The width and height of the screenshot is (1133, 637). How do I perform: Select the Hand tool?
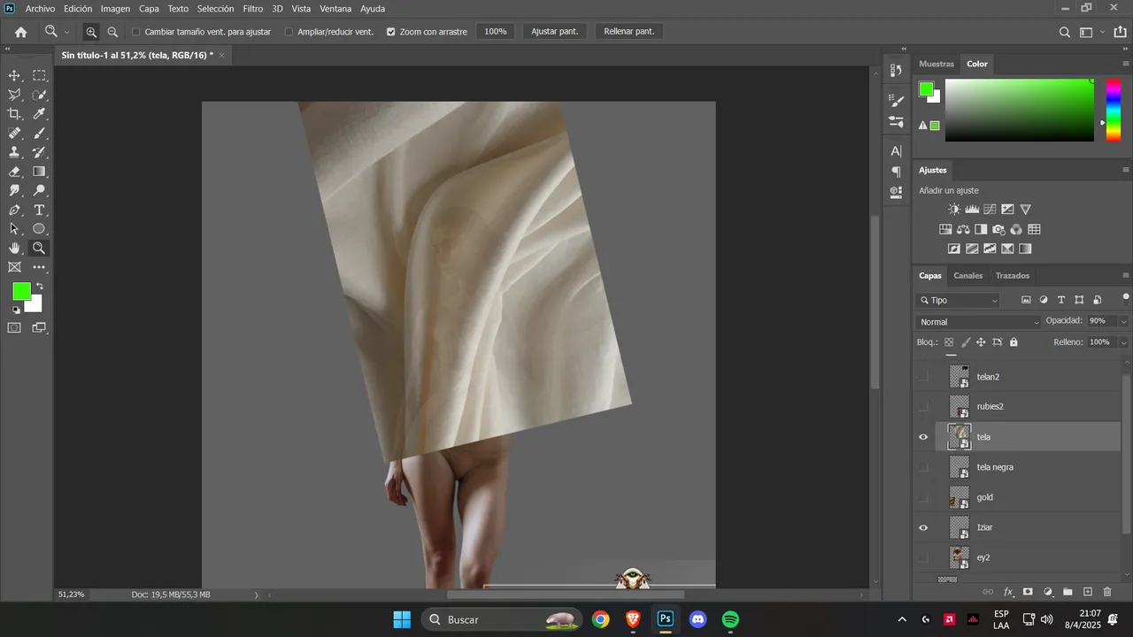[15, 248]
